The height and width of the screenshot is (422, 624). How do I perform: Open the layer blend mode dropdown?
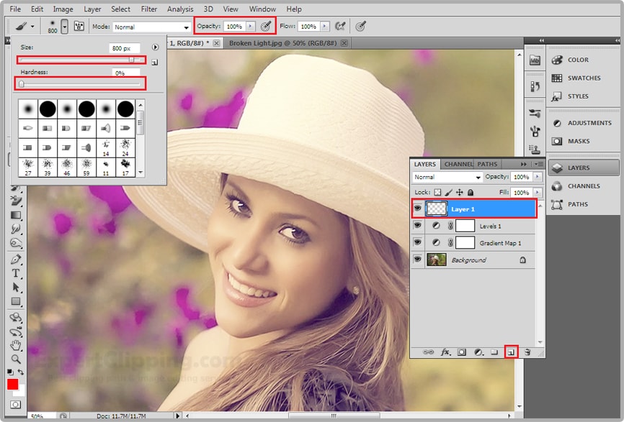(x=447, y=177)
